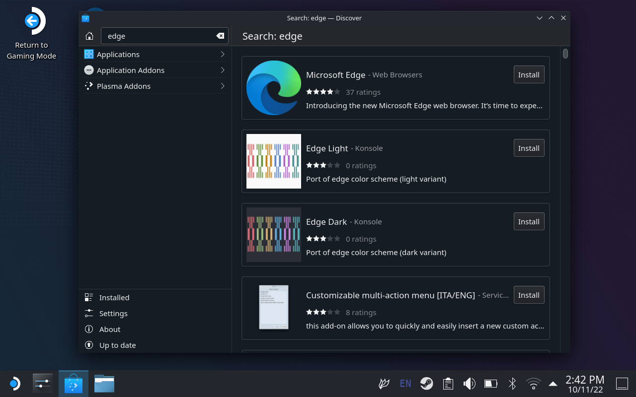Open the Plasma Addons category

[x=155, y=86]
